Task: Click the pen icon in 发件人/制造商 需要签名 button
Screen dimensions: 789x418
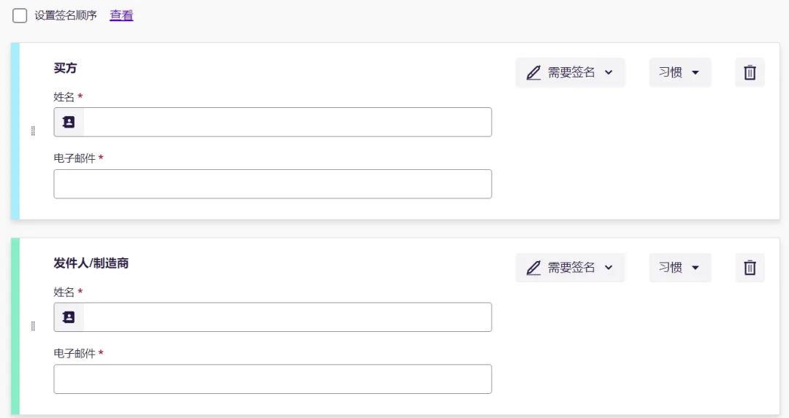Action: point(533,268)
